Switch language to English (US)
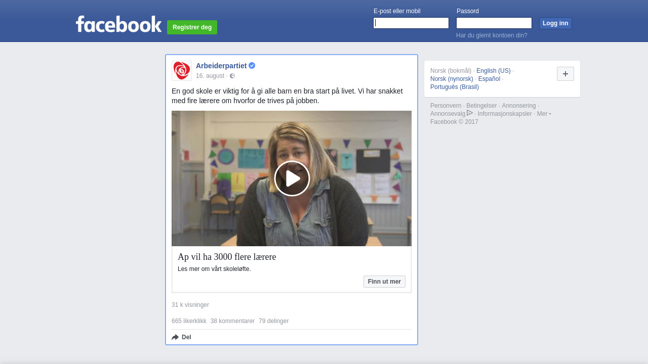This screenshot has height=364, width=648. point(494,71)
